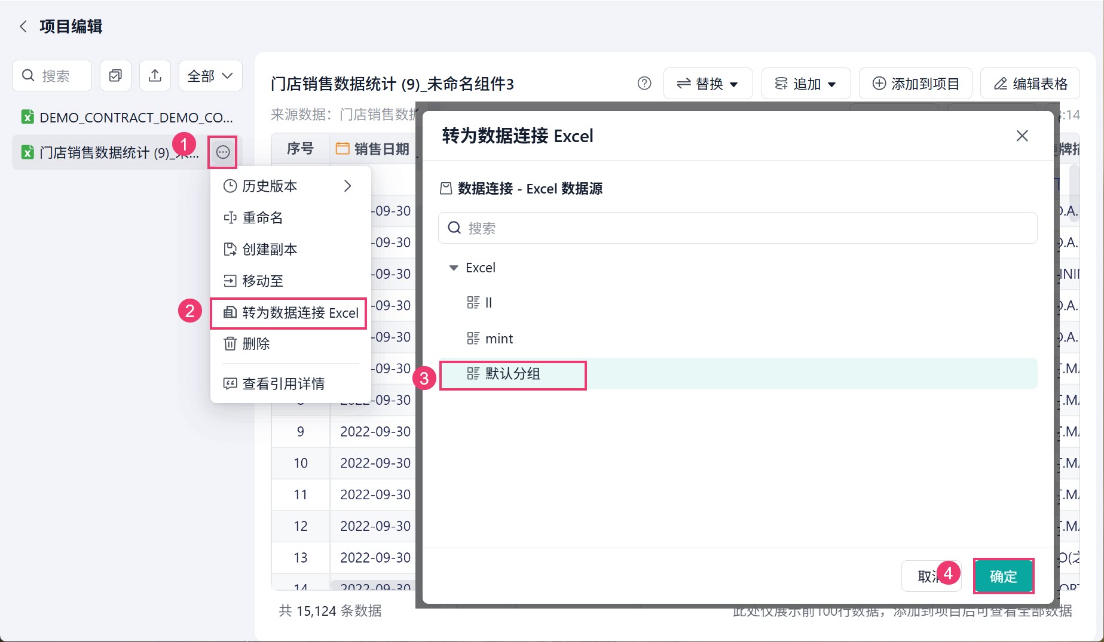The height and width of the screenshot is (642, 1104).
Task: Click the group icon next to mint
Action: pos(473,339)
